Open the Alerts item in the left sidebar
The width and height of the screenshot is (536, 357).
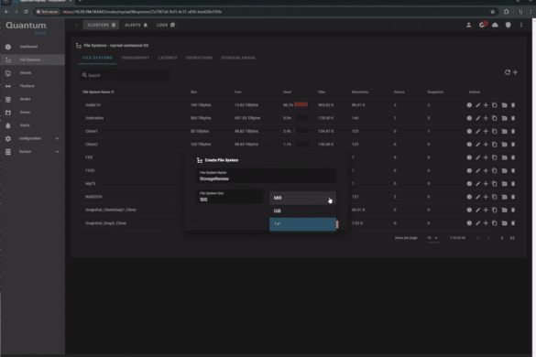coord(25,125)
